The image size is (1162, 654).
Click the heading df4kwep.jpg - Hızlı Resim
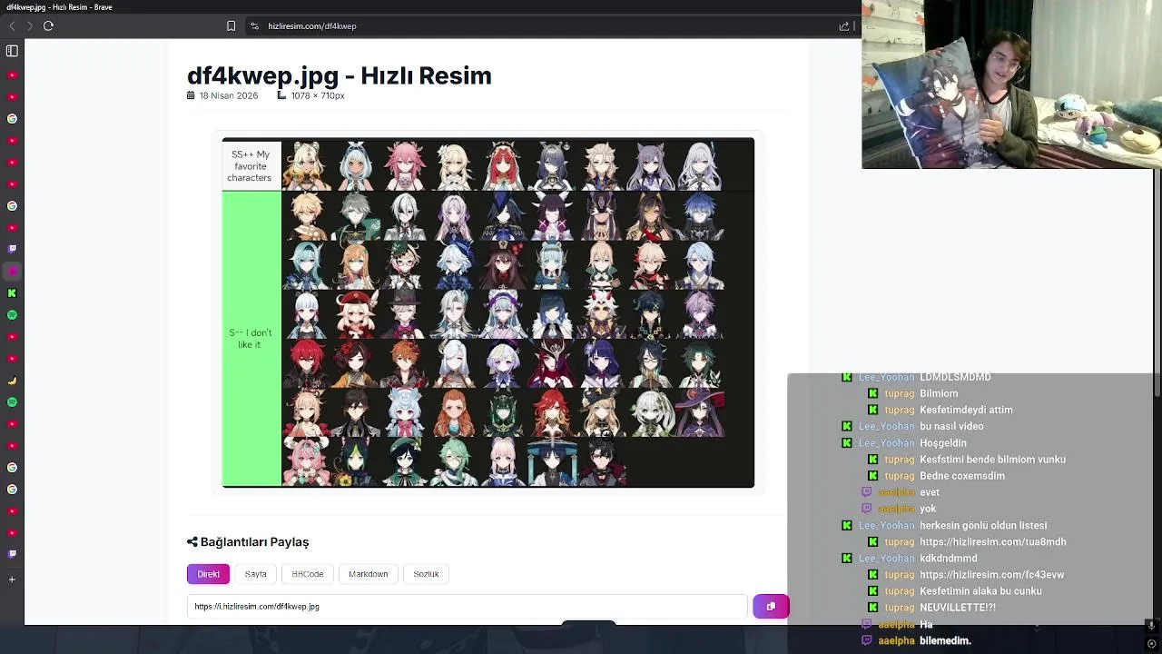(340, 75)
